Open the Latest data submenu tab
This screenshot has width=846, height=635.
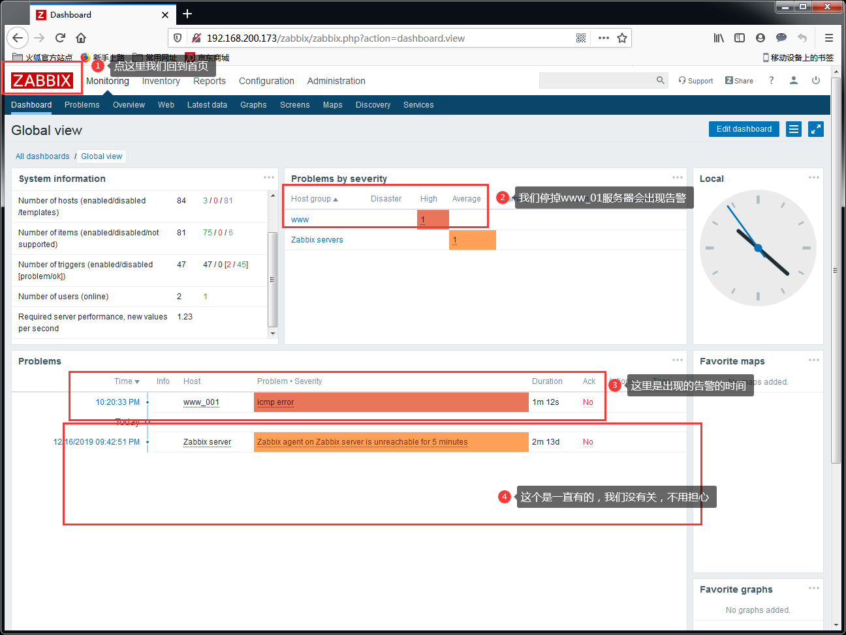click(207, 105)
